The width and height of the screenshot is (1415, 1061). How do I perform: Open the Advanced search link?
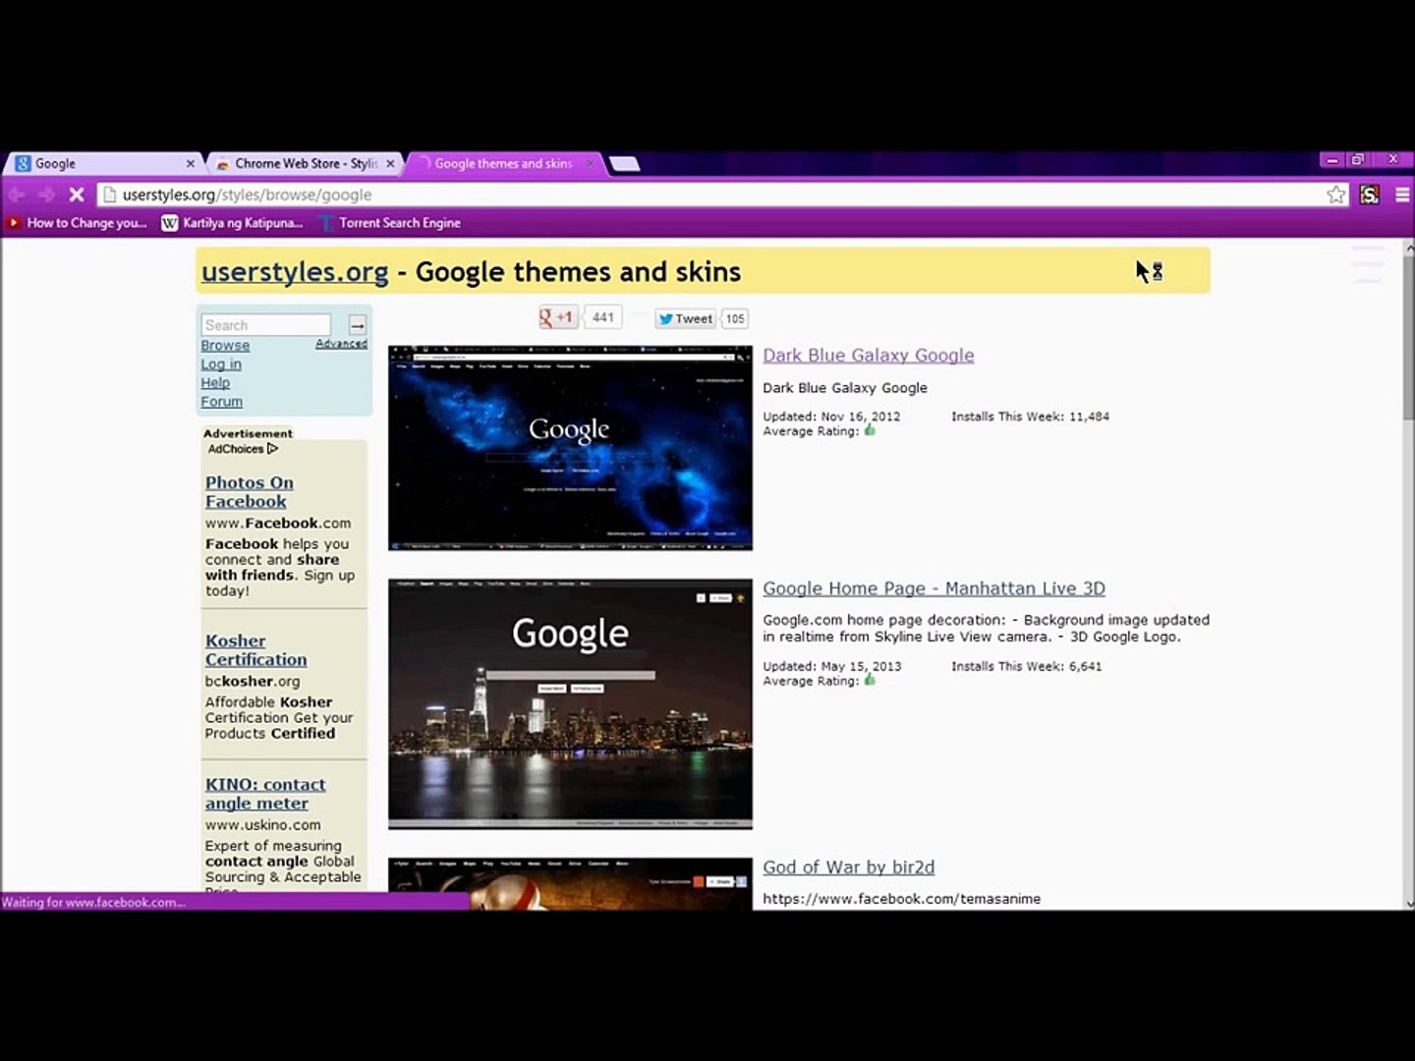[341, 344]
